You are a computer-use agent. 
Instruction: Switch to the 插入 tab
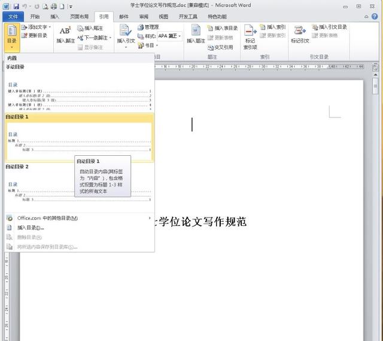(x=54, y=17)
